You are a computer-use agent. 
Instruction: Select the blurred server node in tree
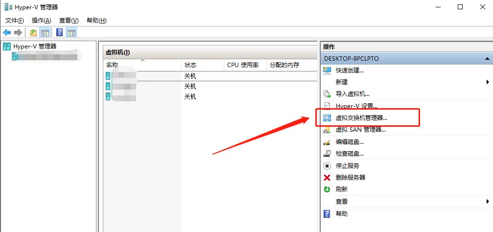45,57
